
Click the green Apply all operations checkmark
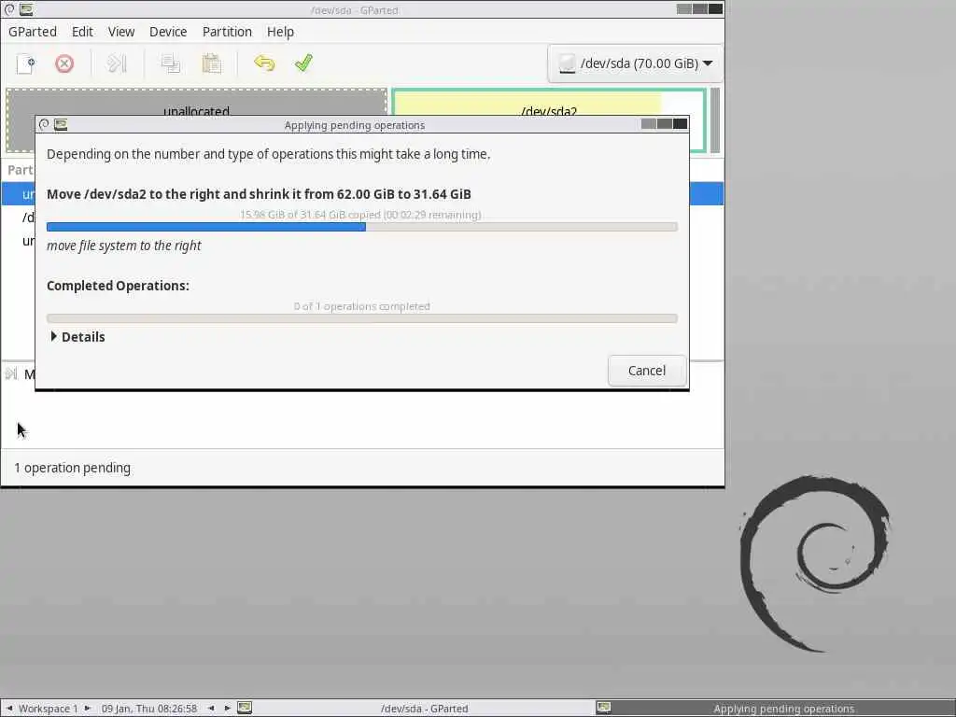pos(303,63)
